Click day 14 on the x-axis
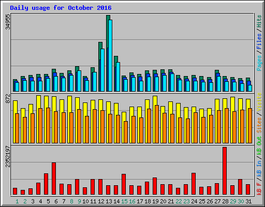This screenshot has width=265, height=207. 116,201
